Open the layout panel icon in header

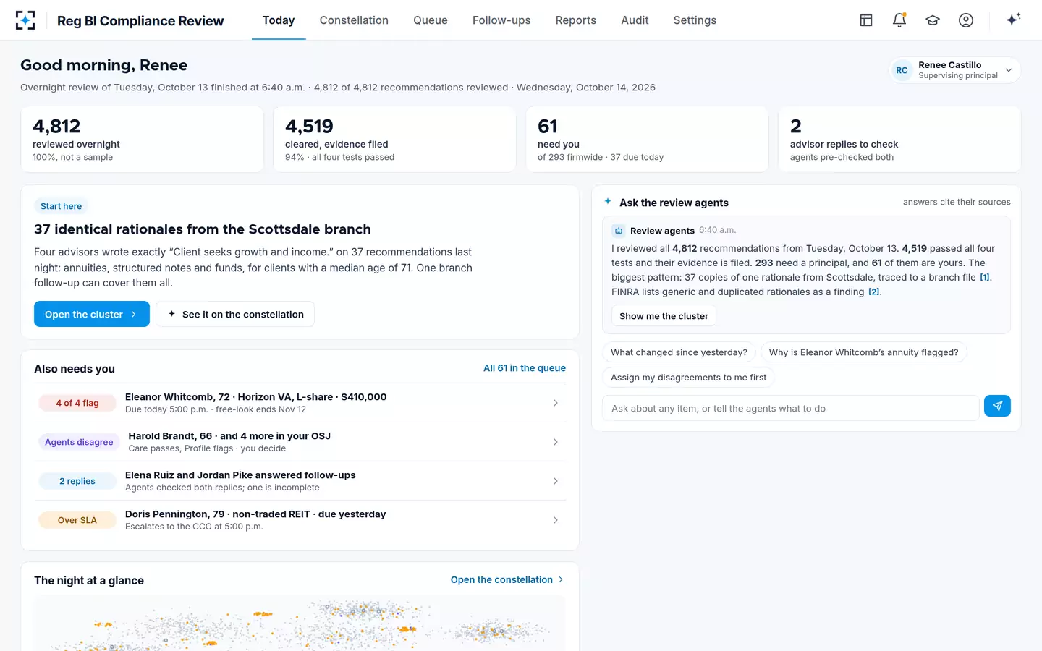(866, 20)
